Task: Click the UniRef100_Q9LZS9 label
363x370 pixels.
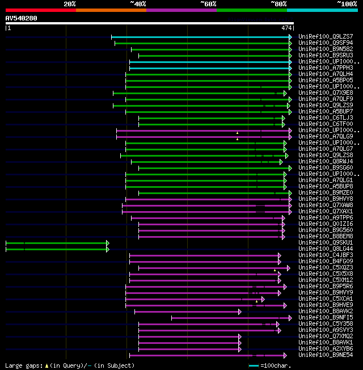Action: point(326,106)
